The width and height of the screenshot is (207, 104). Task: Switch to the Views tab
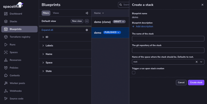(56, 13)
